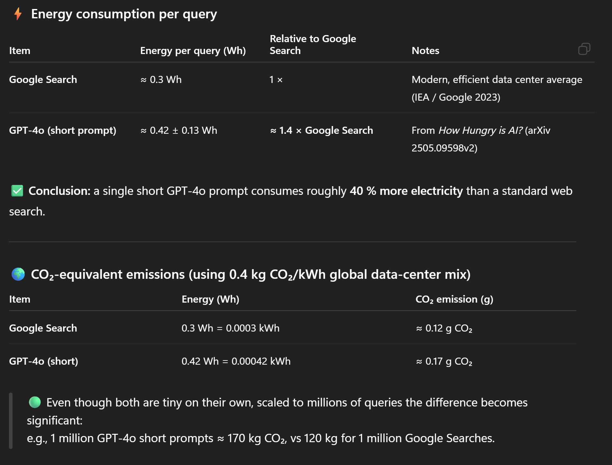This screenshot has width=612, height=465.
Task: Click the 'Energy per query (Wh)' column header
Action: click(193, 50)
